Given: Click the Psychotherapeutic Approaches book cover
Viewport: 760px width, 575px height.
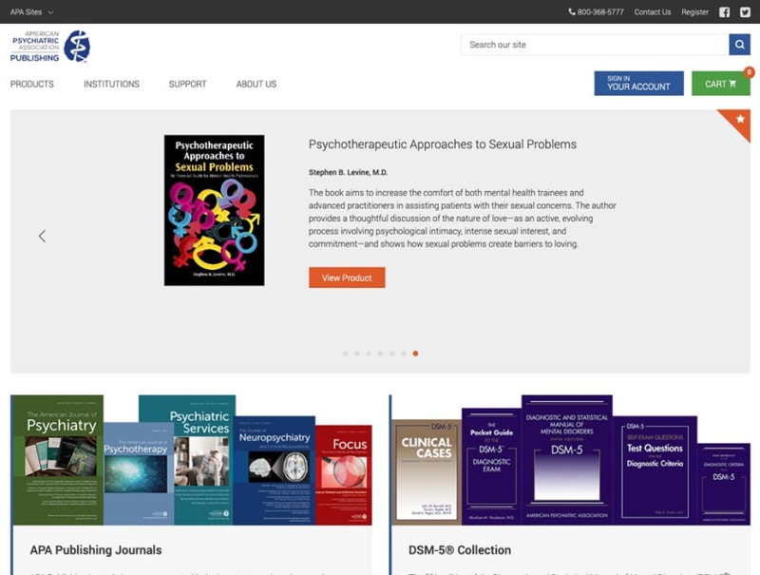Looking at the screenshot, I should tap(215, 210).
